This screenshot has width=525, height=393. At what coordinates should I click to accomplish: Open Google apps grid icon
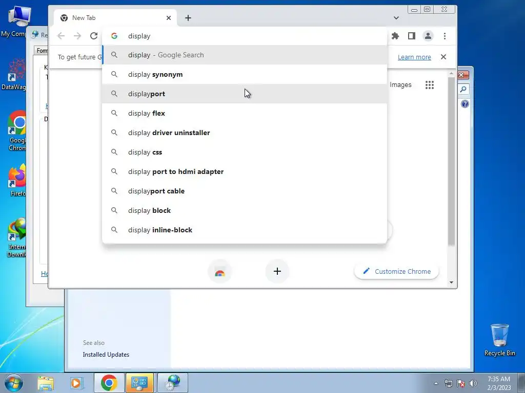click(430, 85)
